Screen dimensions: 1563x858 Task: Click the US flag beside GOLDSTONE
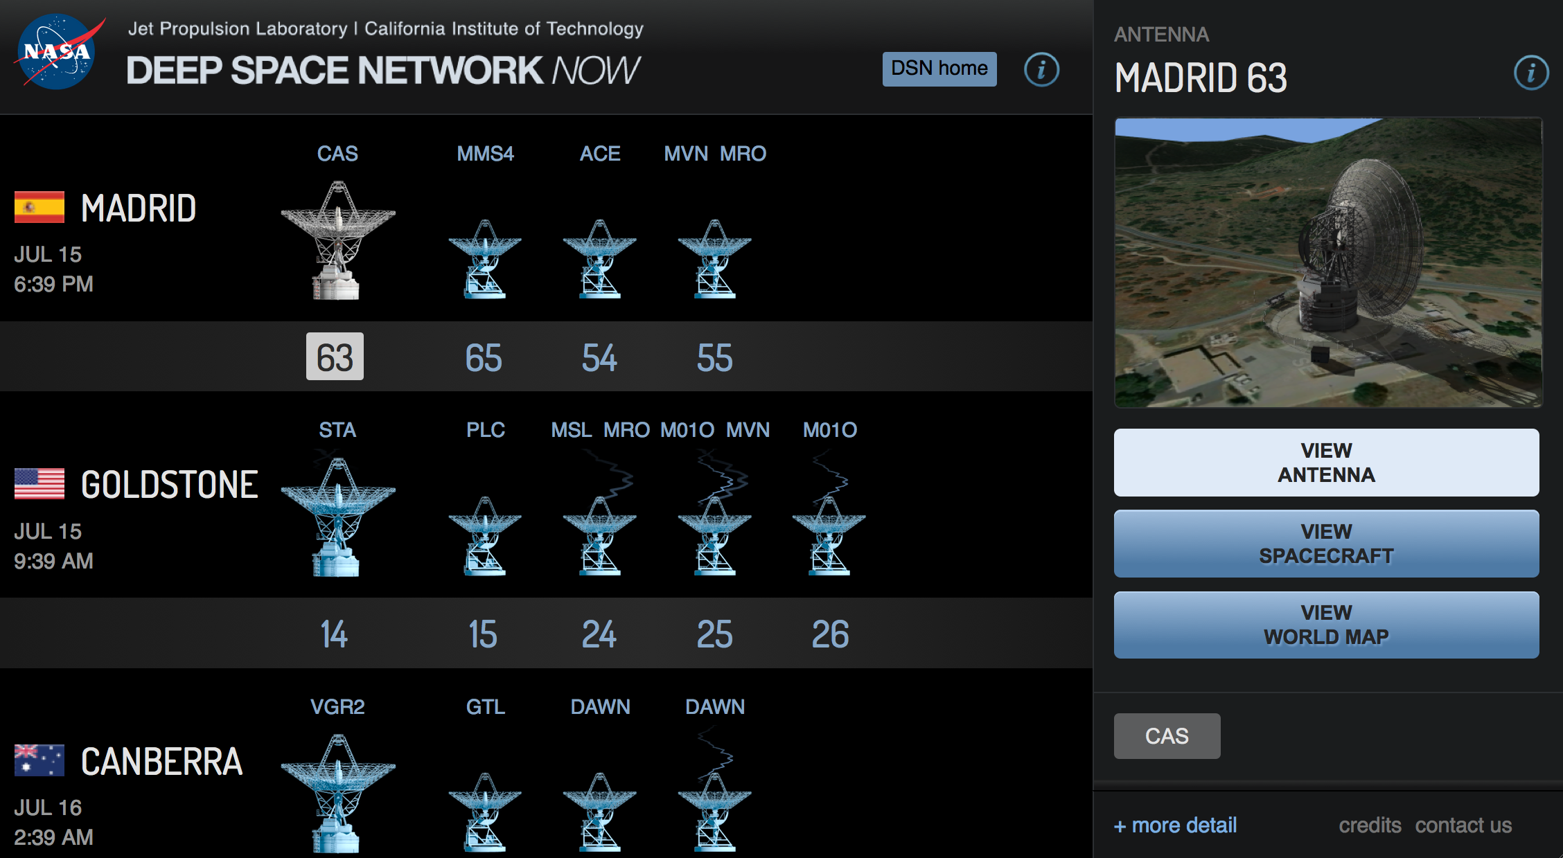click(x=39, y=483)
